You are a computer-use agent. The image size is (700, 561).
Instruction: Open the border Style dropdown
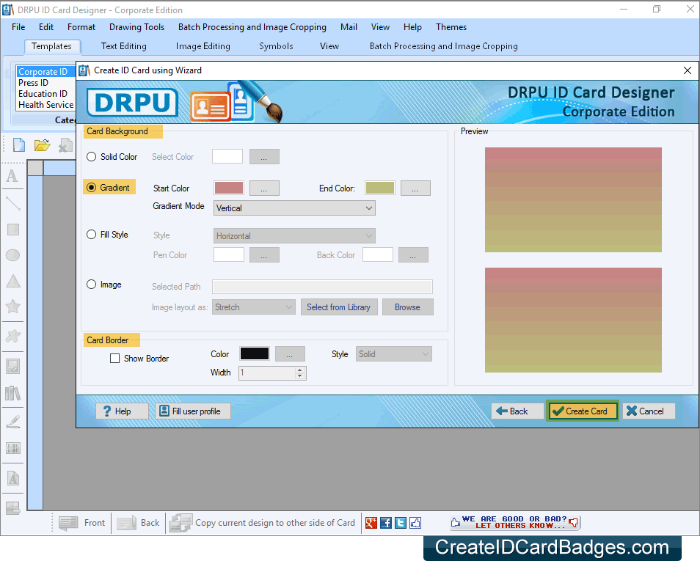(x=394, y=354)
